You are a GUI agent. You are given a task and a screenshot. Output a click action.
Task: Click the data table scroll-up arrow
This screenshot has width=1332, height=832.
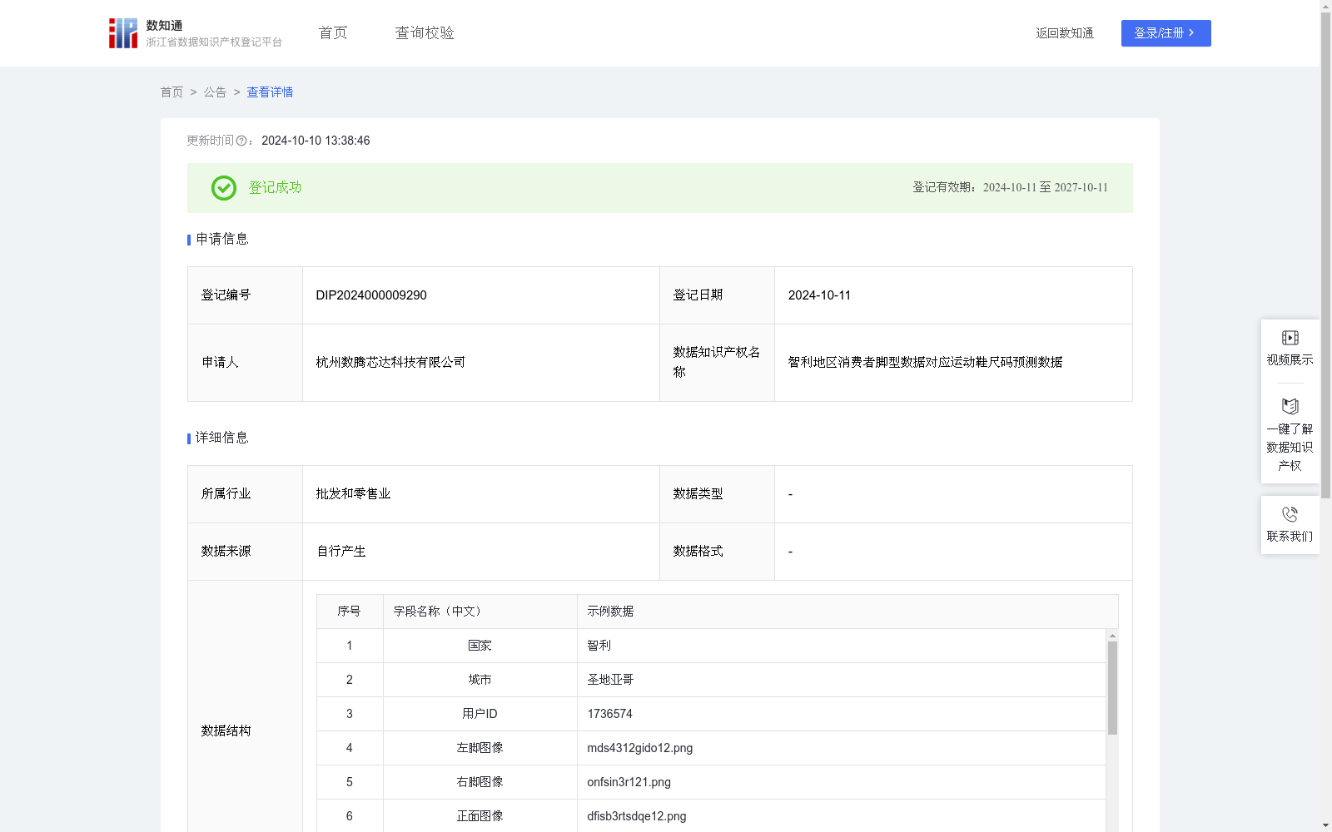click(1112, 636)
